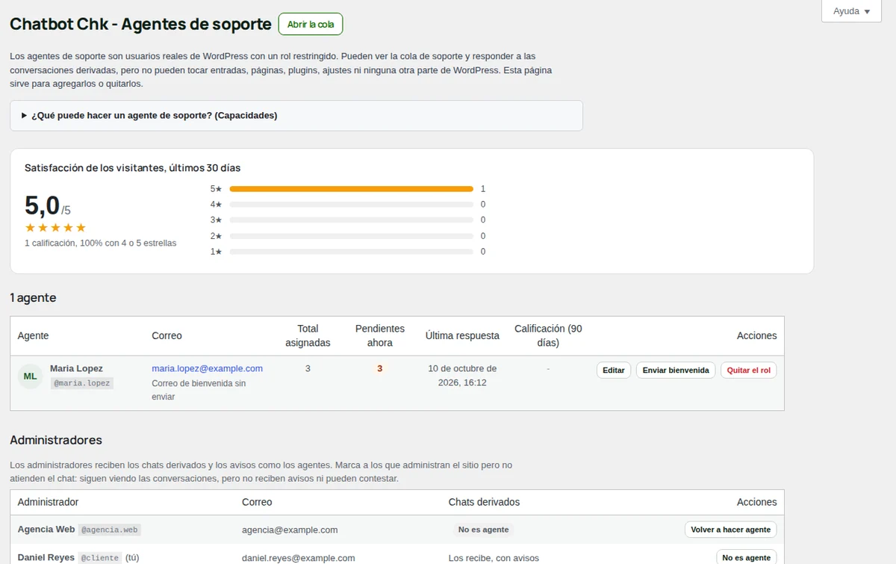The height and width of the screenshot is (564, 896).
Task: Click the ML avatar for Maria Lopez
Action: [30, 376]
